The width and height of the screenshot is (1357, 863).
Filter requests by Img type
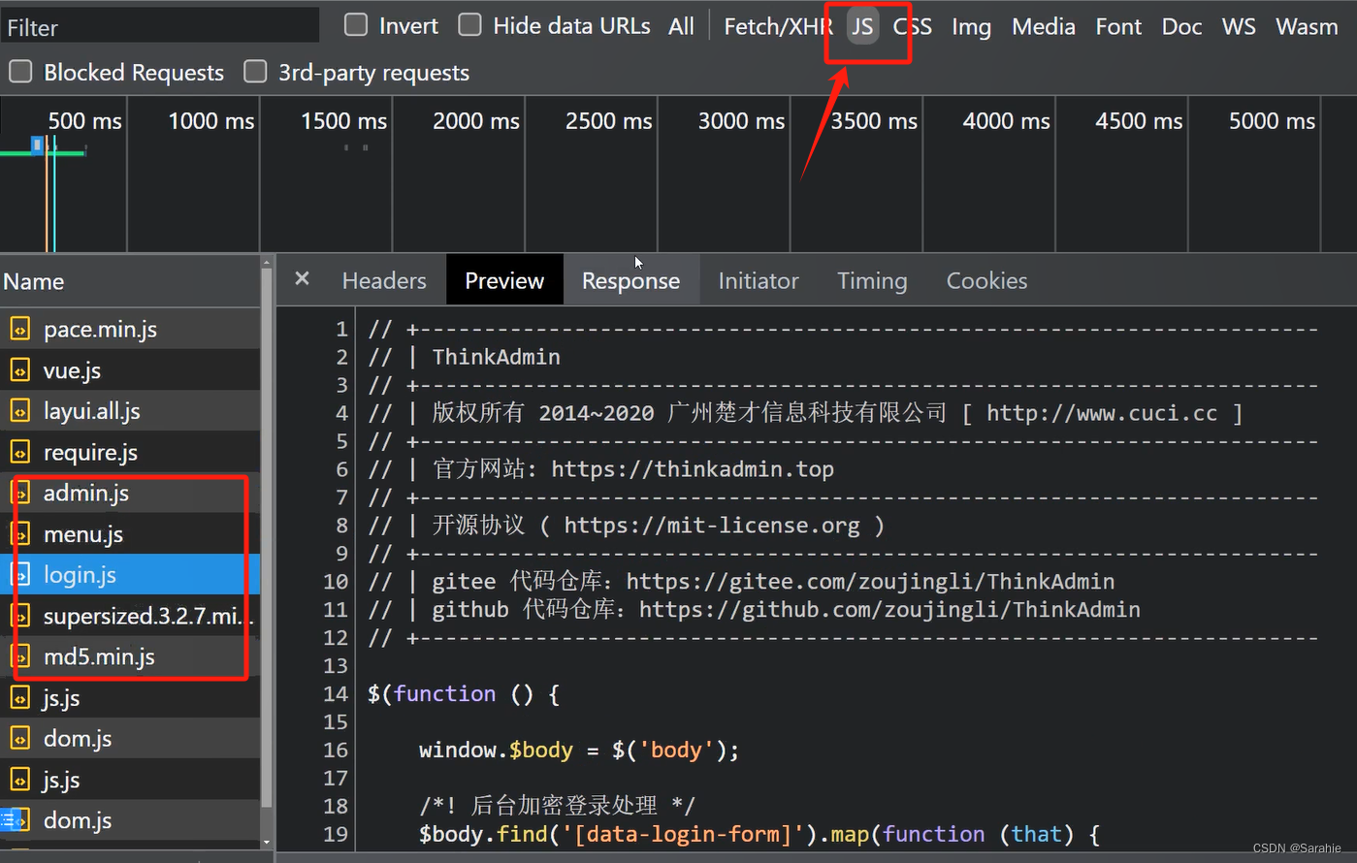[x=971, y=26]
